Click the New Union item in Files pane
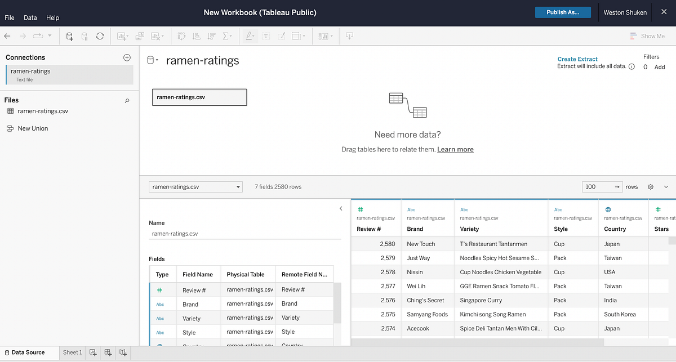This screenshot has height=362, width=676. pyautogui.click(x=32, y=128)
